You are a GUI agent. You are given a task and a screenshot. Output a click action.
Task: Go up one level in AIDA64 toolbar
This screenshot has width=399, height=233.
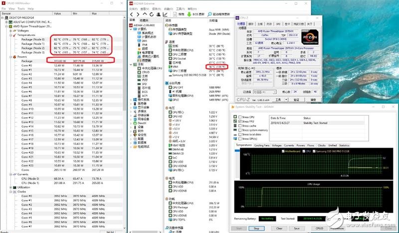tap(145, 14)
